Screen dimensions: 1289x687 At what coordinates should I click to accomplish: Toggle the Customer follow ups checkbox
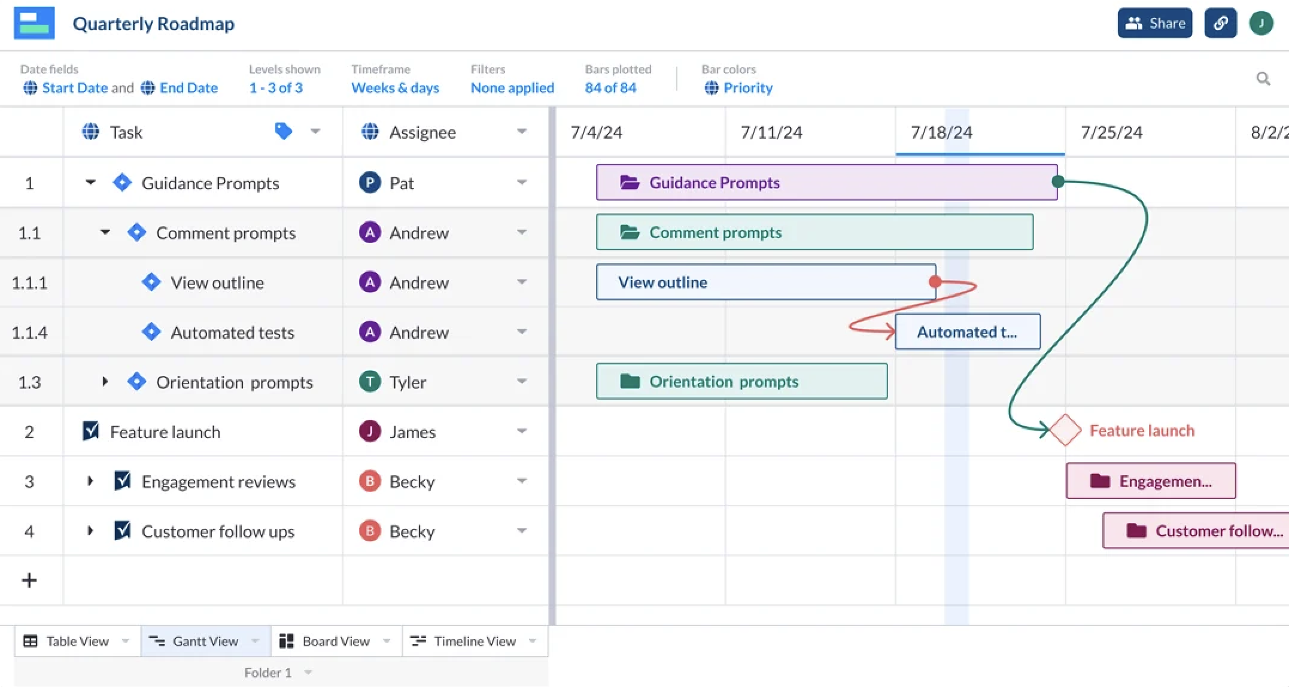point(122,530)
